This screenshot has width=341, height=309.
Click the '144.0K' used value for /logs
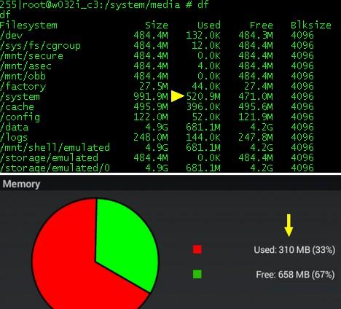[x=203, y=138]
